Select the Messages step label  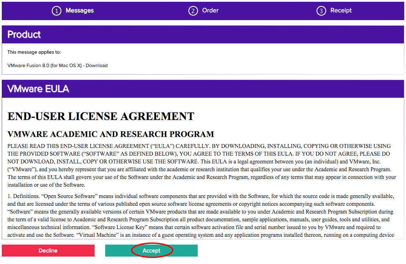coord(79,11)
